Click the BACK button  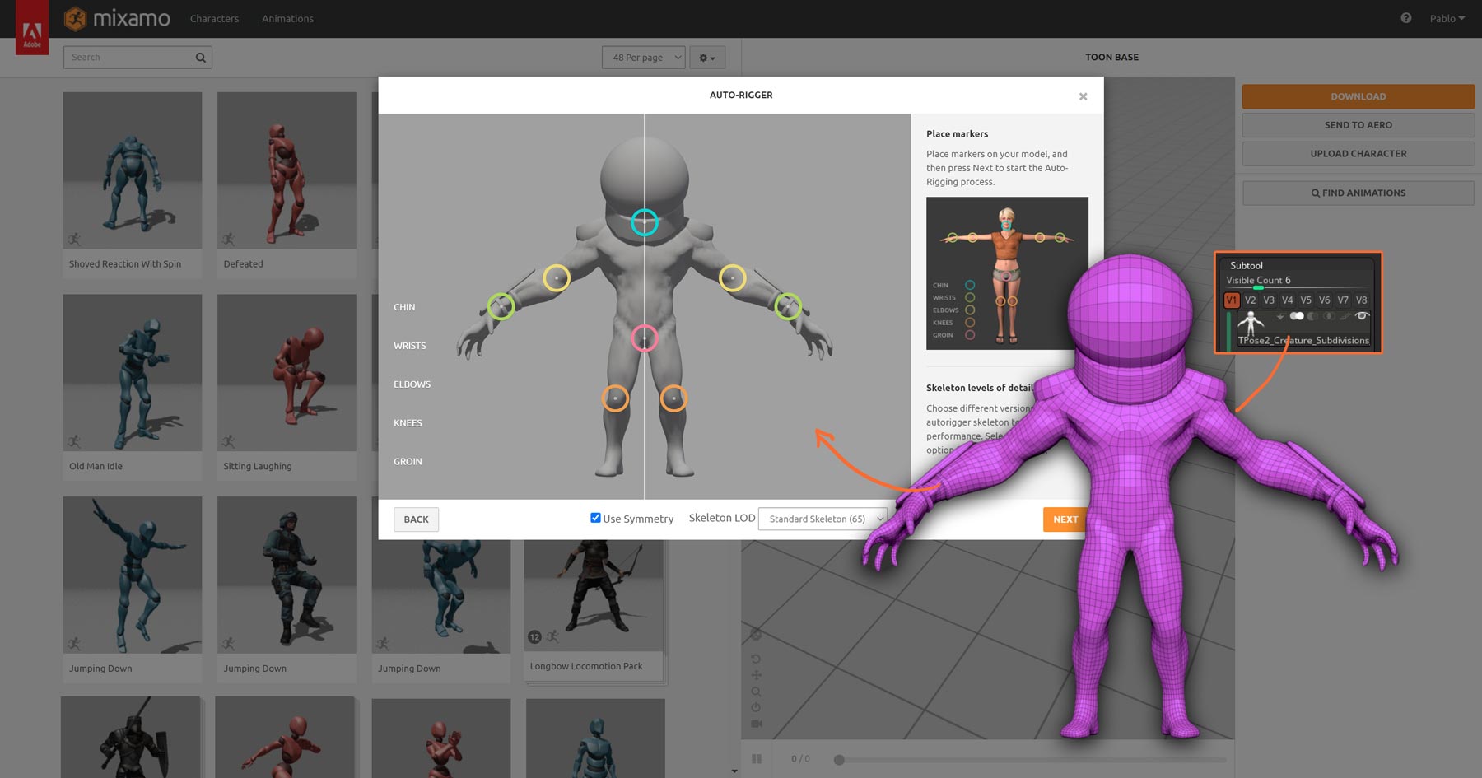[x=416, y=519]
